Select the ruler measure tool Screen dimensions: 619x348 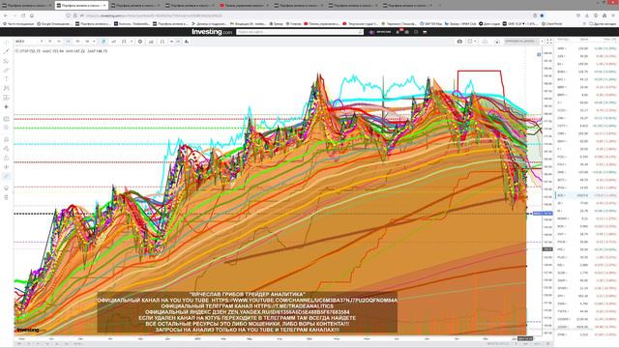click(7, 118)
